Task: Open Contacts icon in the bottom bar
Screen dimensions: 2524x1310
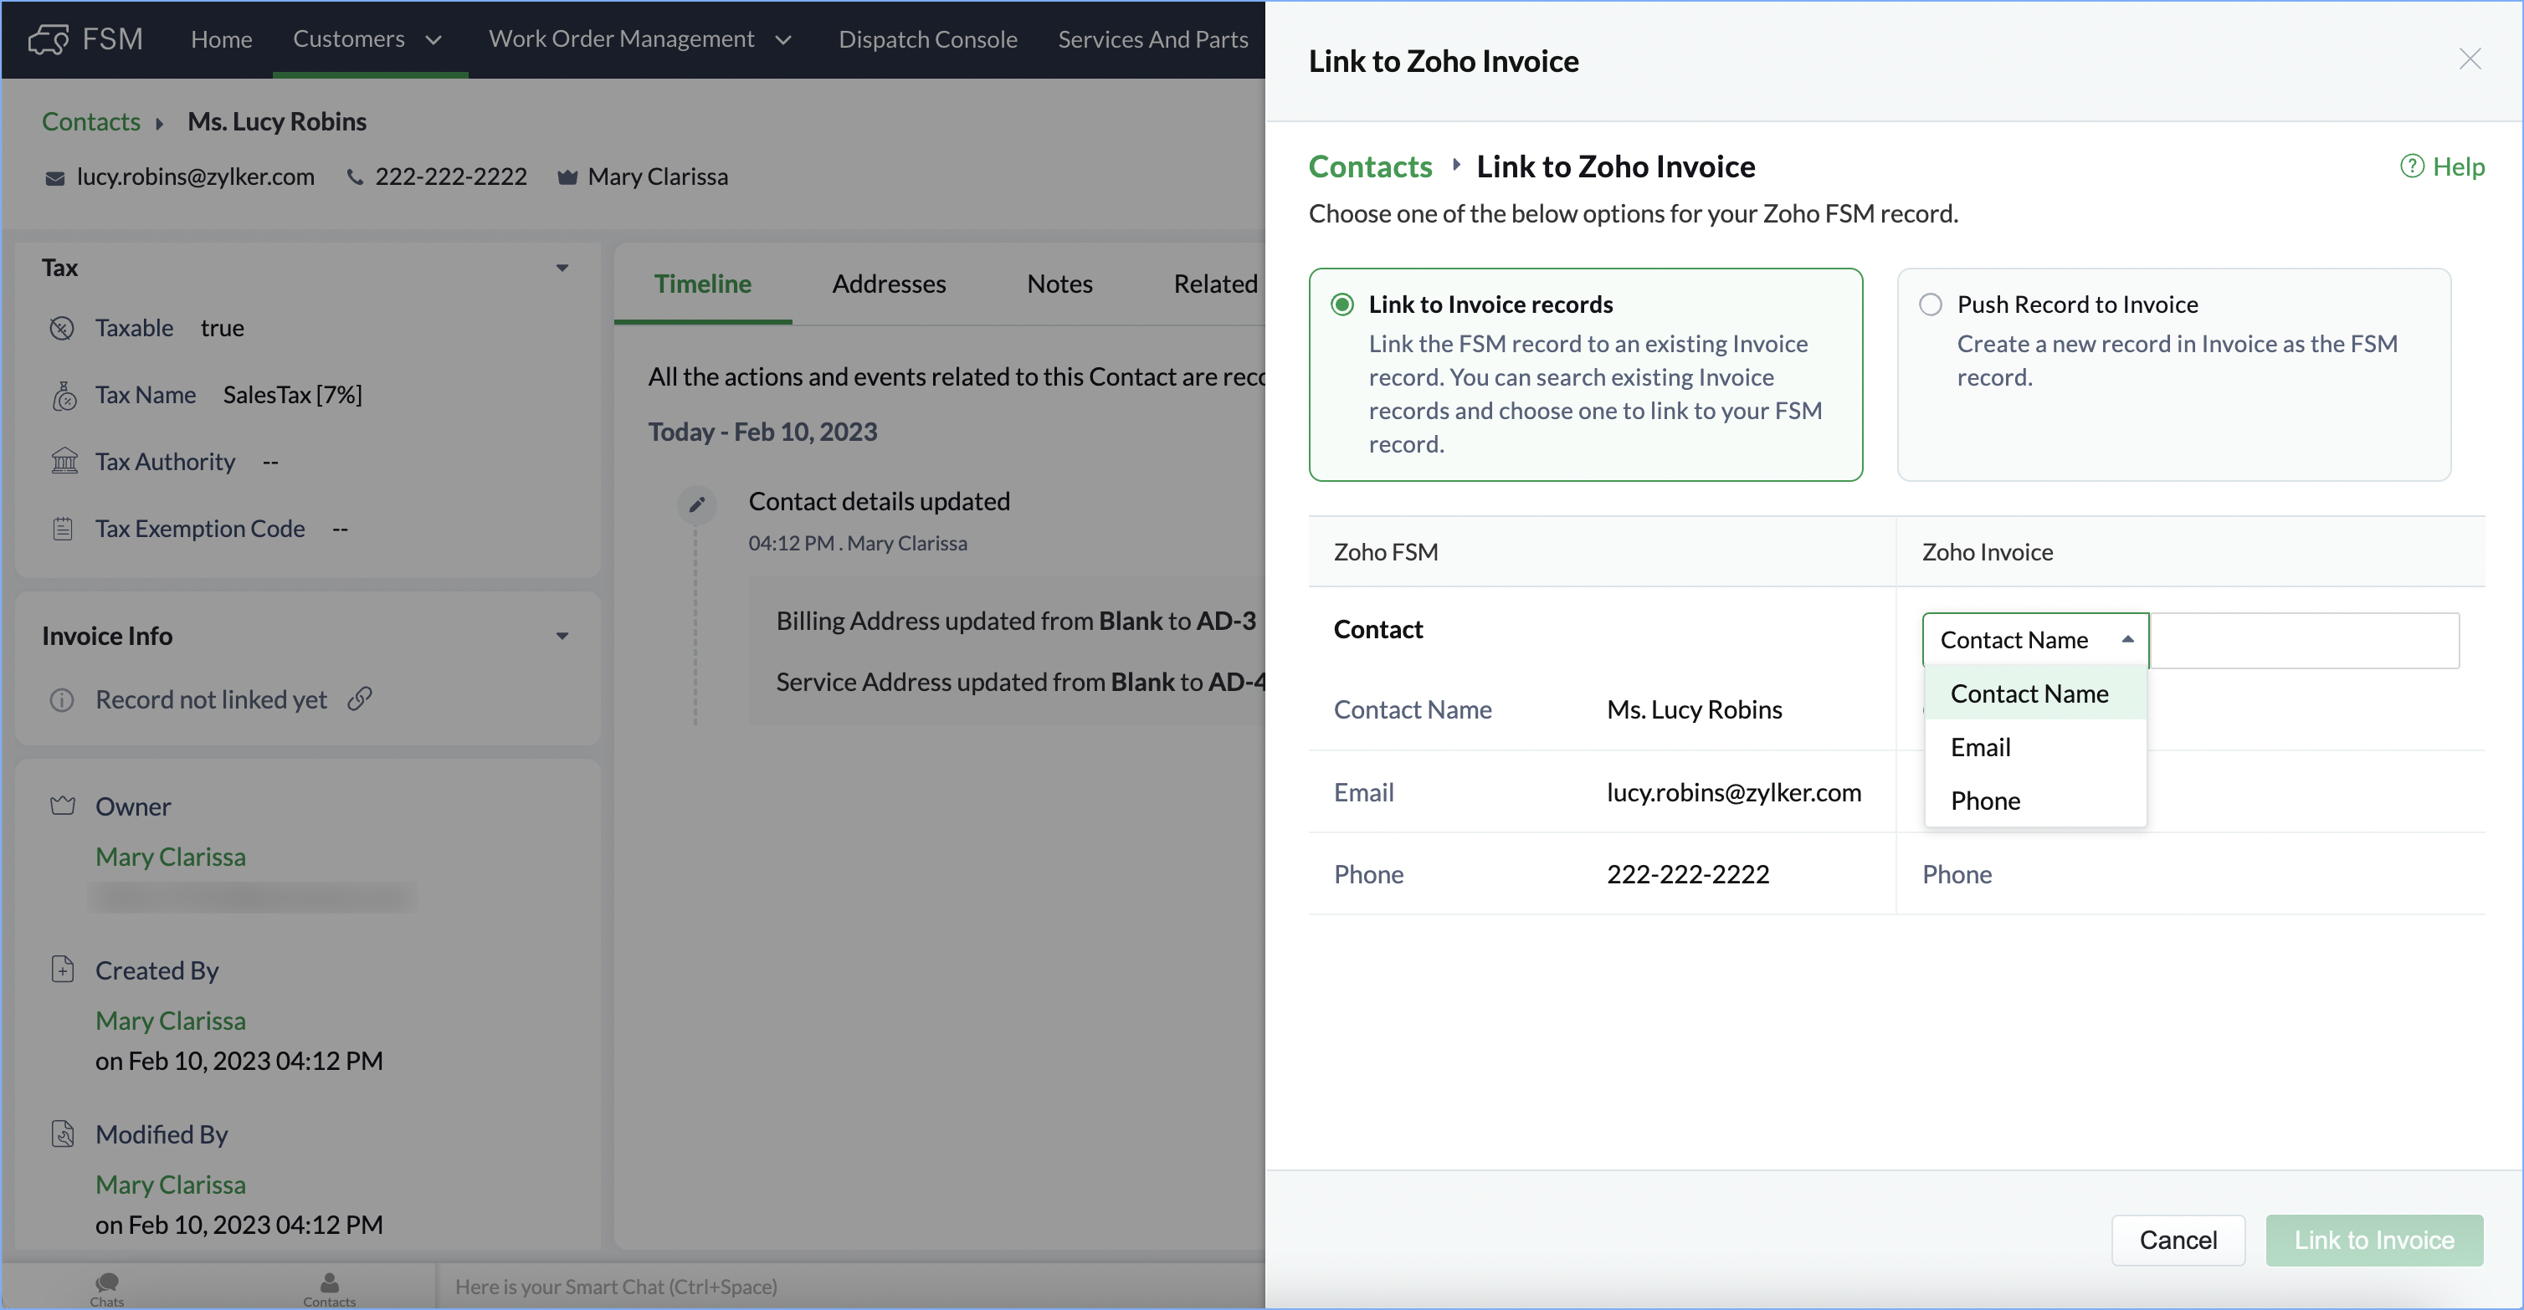Action: (x=329, y=1288)
